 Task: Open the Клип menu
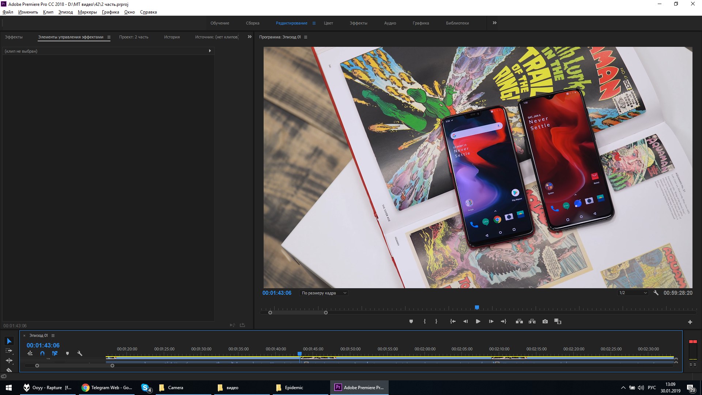click(48, 12)
